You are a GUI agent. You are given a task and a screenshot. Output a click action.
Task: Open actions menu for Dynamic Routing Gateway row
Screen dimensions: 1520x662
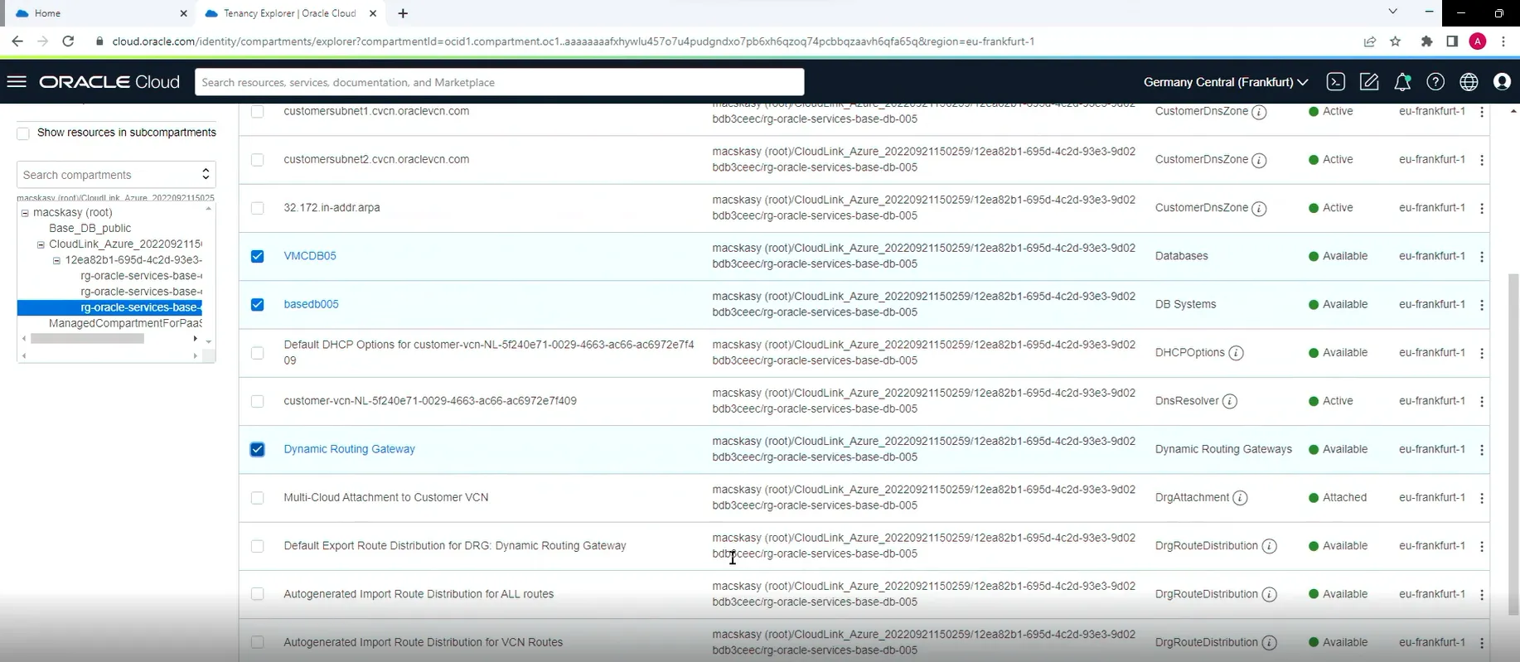(x=1482, y=450)
